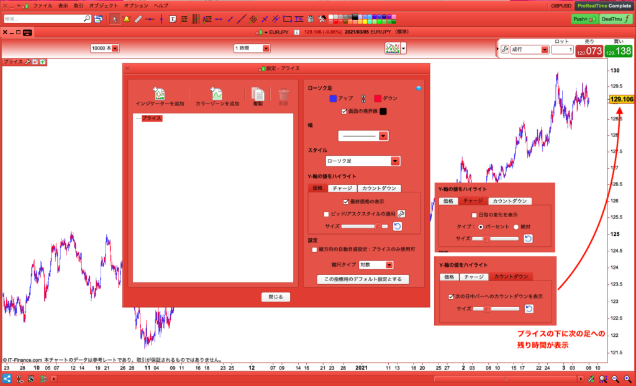Select the trend line drawing tool
636x386 pixels.
click(242, 19)
